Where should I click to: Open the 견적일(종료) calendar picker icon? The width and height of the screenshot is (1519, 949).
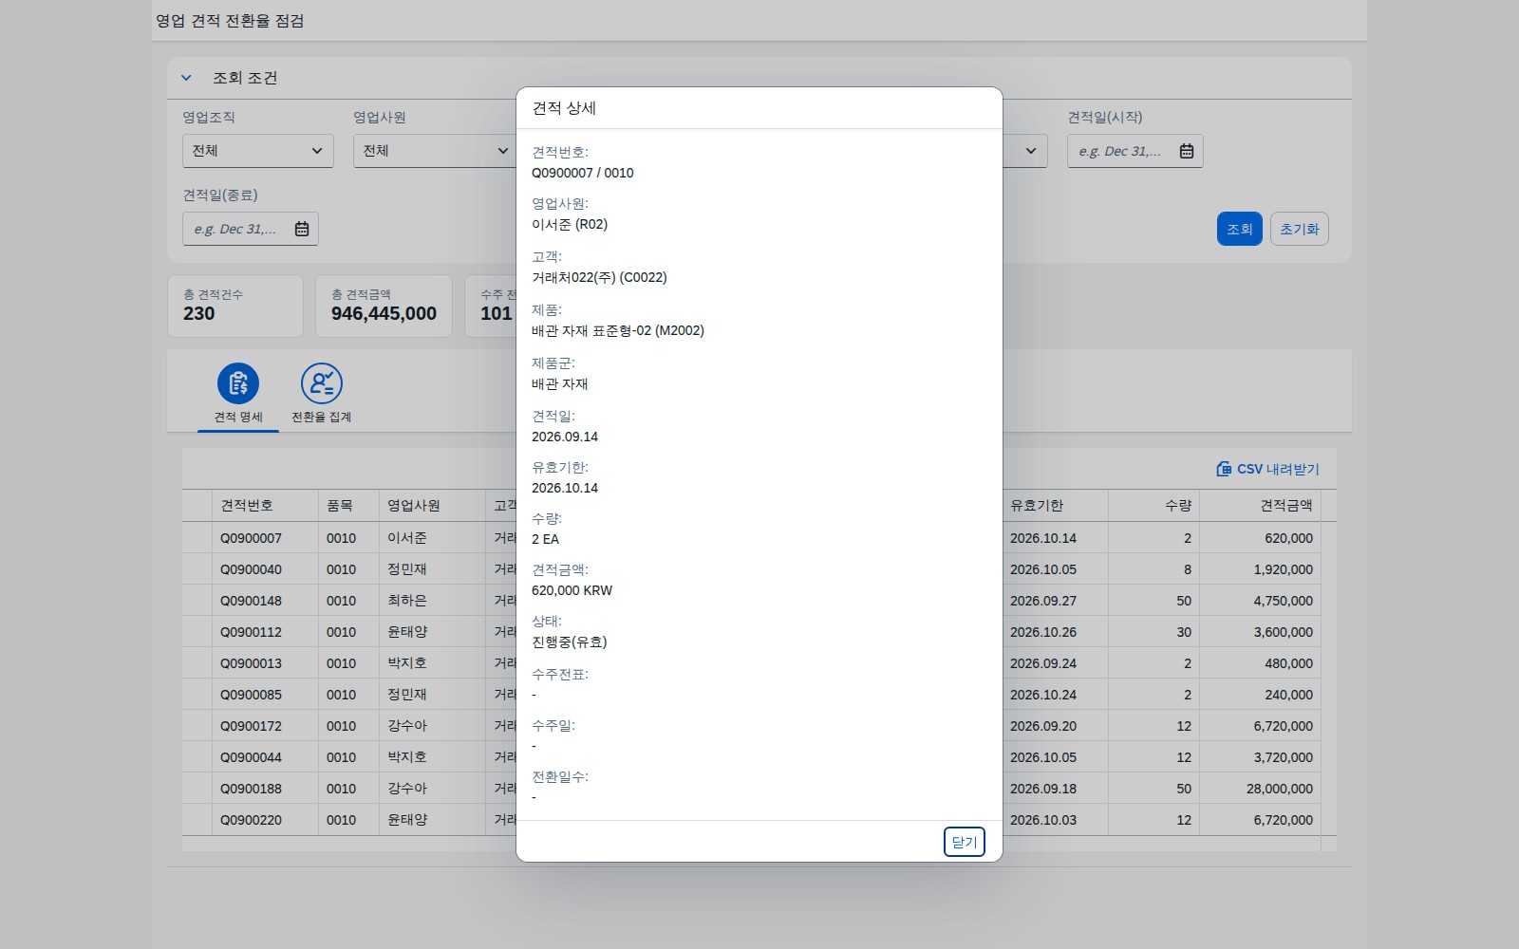click(x=301, y=229)
